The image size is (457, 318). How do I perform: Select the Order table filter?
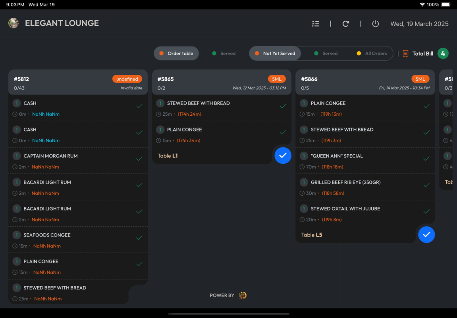(176, 53)
